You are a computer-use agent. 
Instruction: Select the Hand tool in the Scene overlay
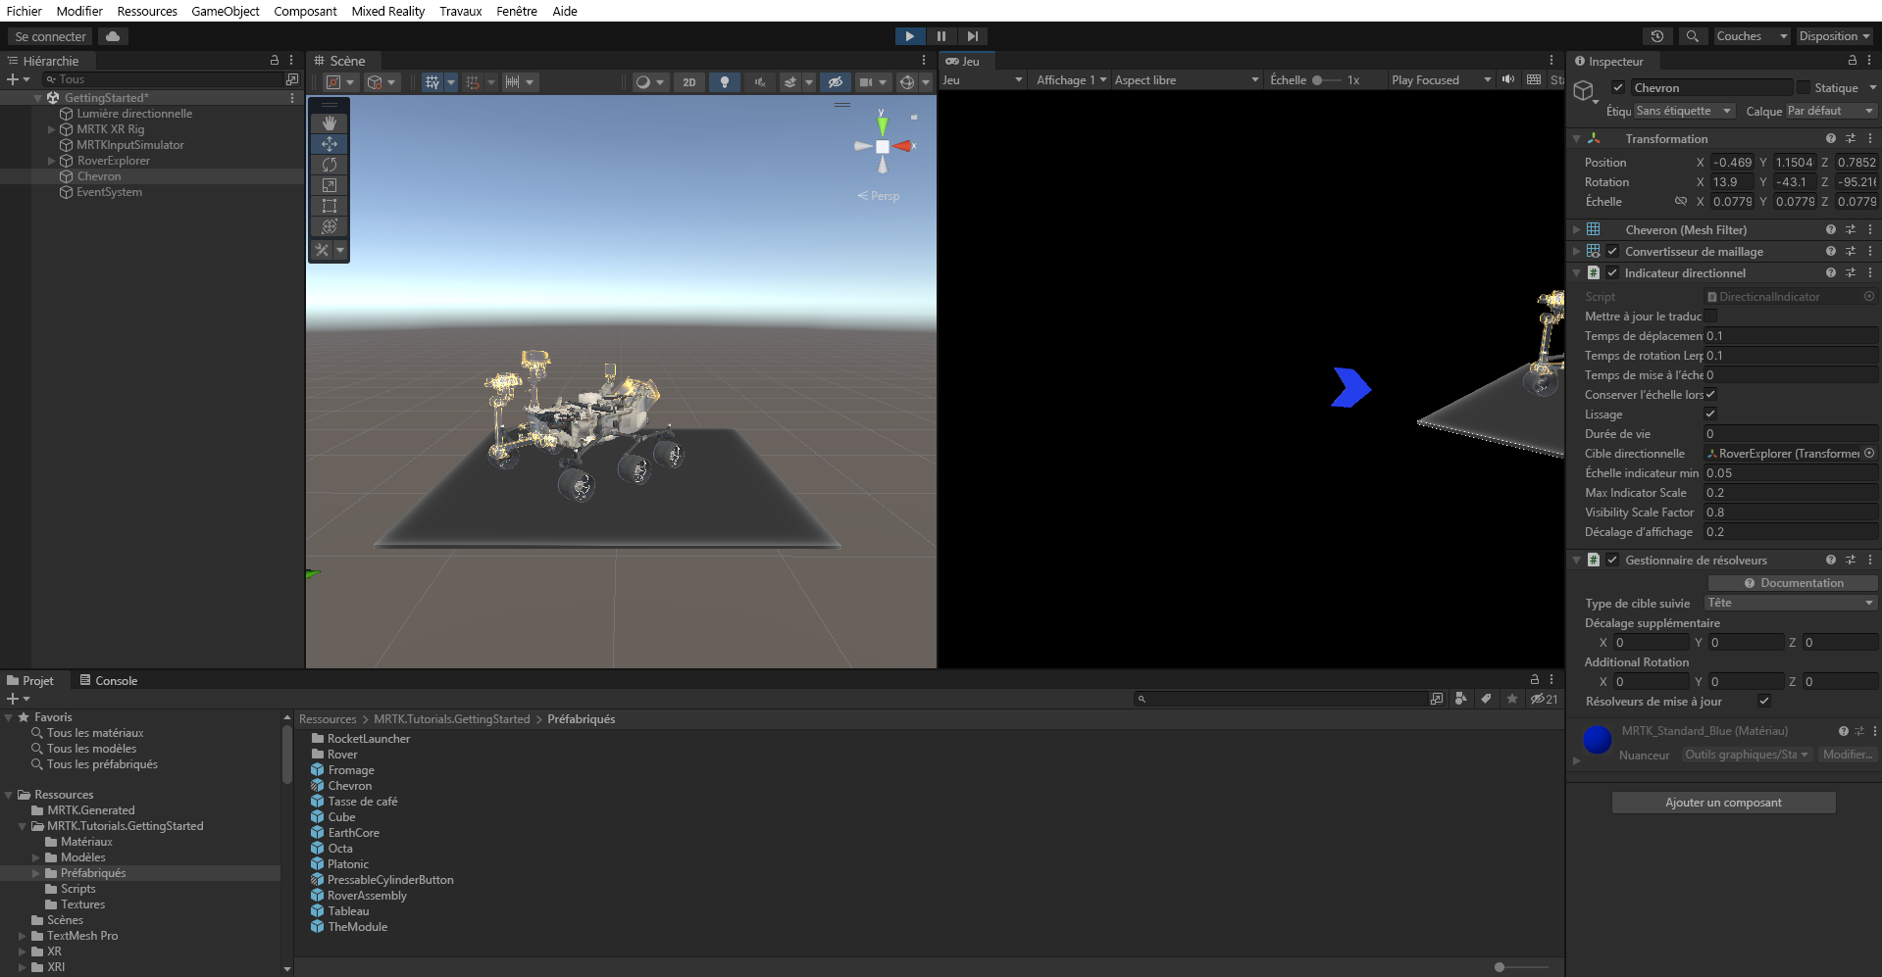329,122
